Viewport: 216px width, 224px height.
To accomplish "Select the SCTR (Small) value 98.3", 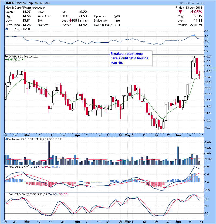I will pos(117,25).
